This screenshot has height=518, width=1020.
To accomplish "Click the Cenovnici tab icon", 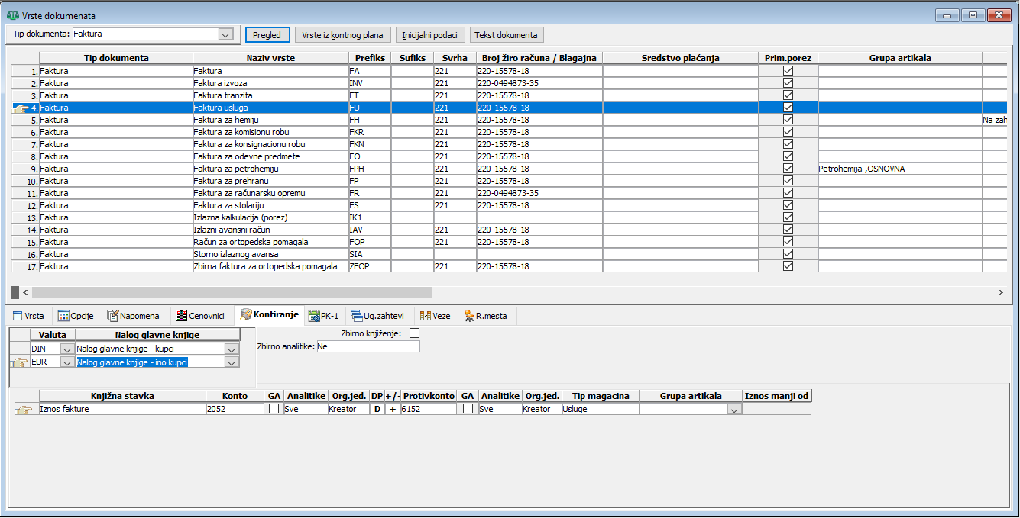I will 180,316.
